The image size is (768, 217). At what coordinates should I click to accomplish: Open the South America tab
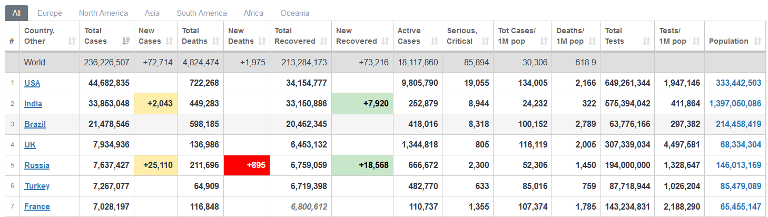point(202,13)
